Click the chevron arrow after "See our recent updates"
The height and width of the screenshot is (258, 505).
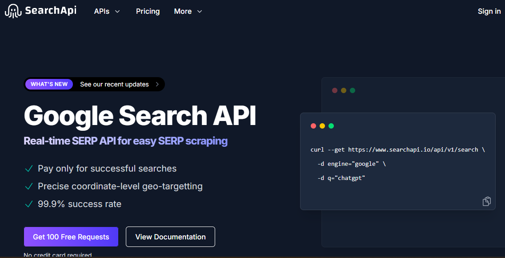point(157,84)
